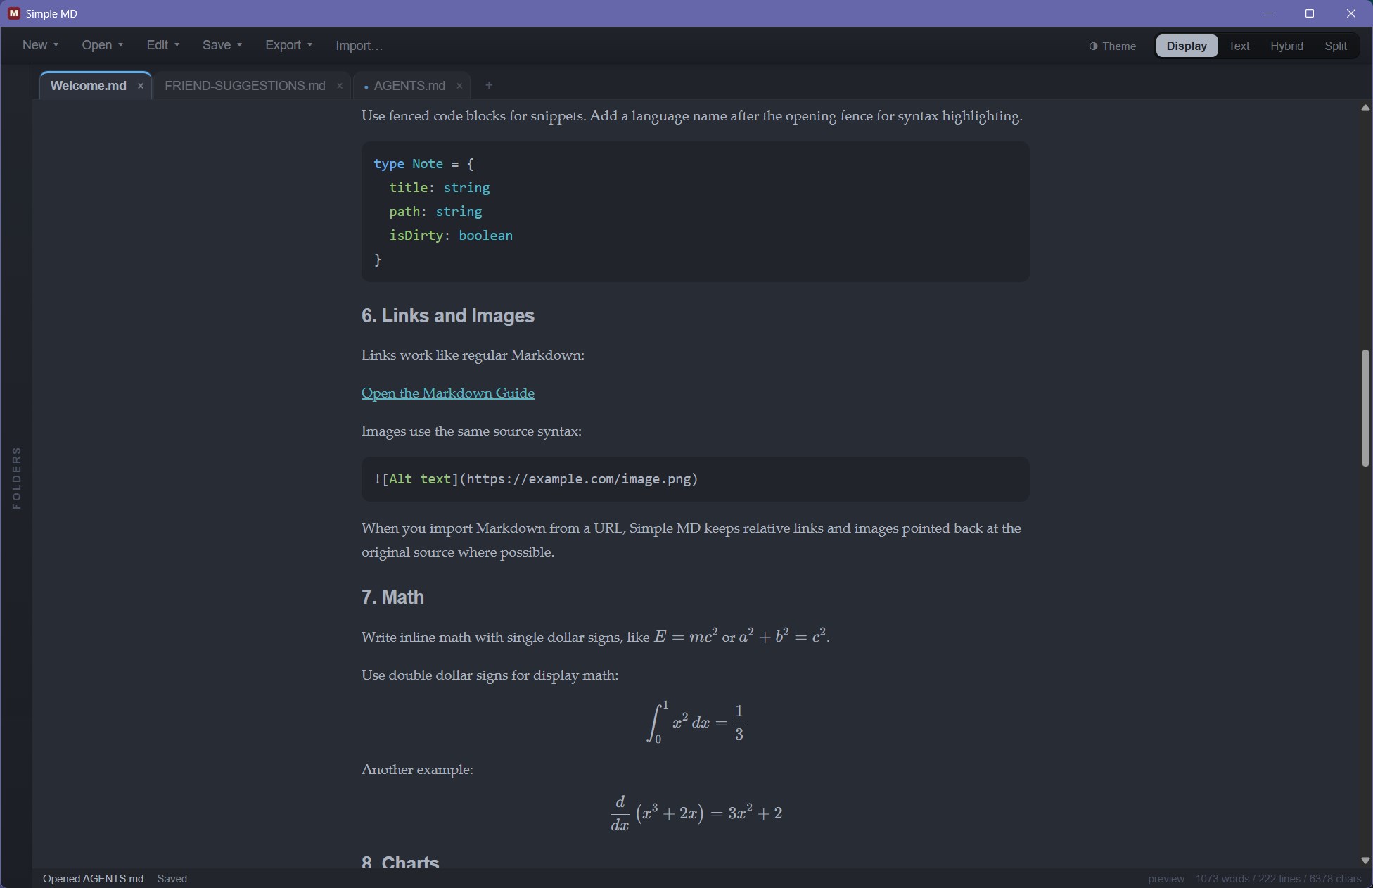Screen dimensions: 1373x888
Task: Maximize the Simple MD window
Action: 1310,13
